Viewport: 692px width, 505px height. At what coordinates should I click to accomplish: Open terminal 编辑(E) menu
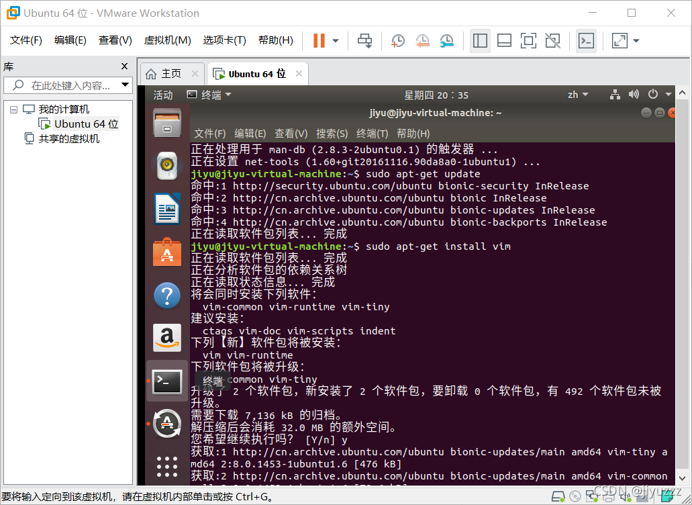tap(250, 134)
